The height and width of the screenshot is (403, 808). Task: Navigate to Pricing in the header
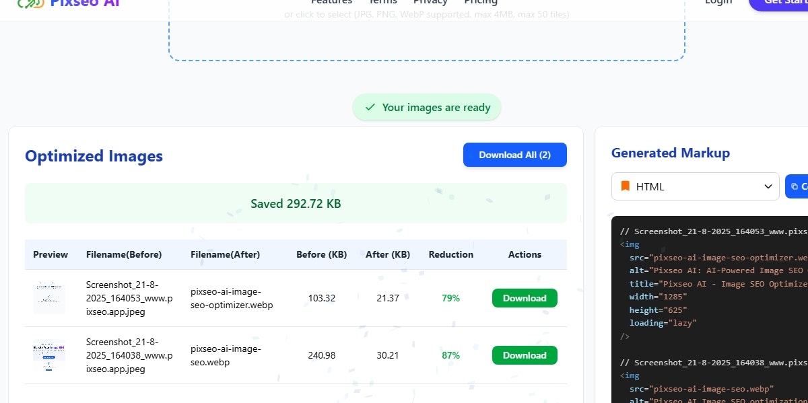pos(481,2)
